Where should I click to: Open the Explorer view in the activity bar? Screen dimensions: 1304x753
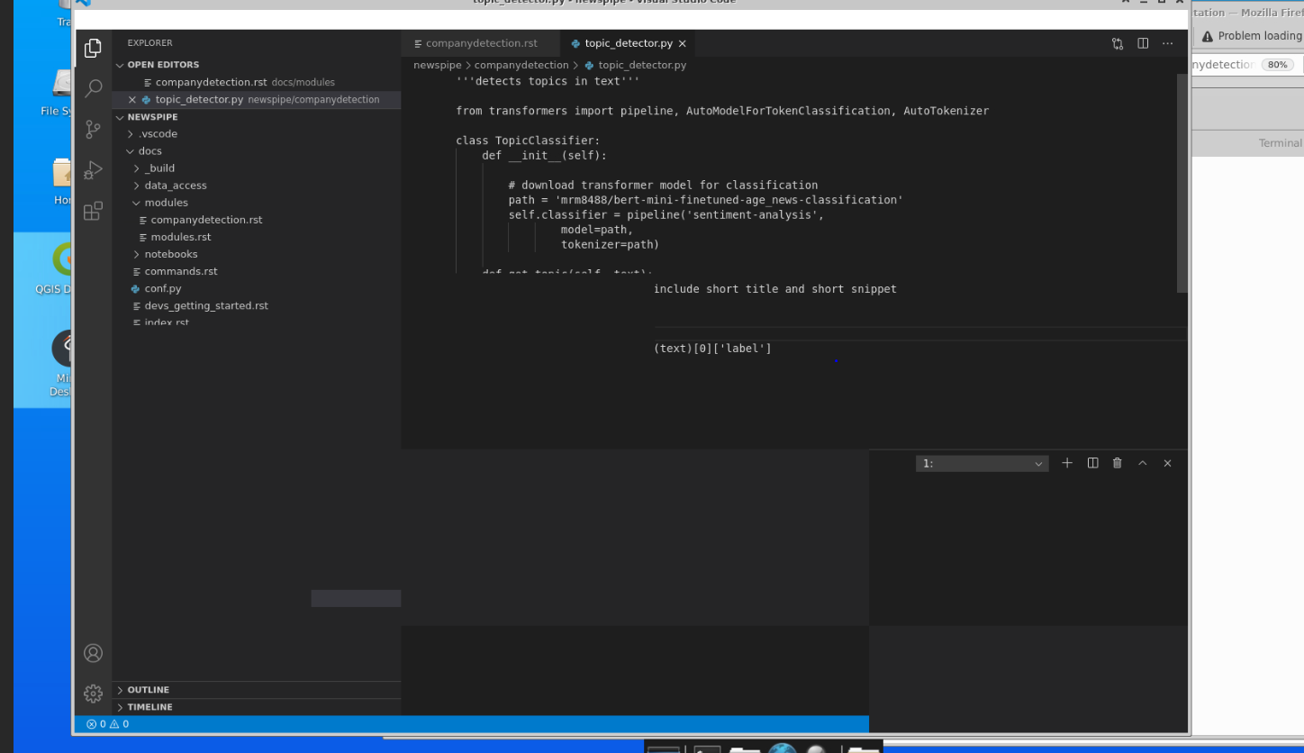tap(93, 48)
